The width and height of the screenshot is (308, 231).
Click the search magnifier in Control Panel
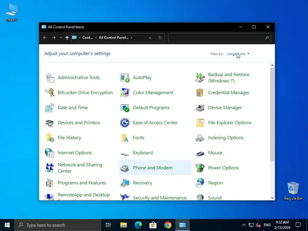[x=267, y=38]
